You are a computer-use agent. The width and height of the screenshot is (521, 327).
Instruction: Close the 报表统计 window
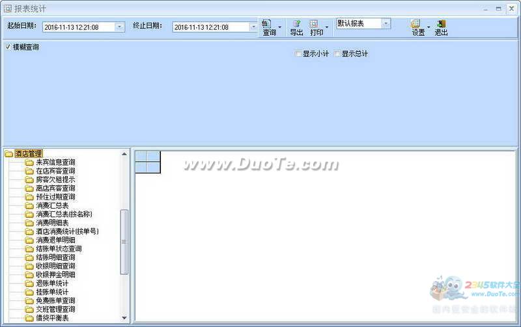point(512,9)
